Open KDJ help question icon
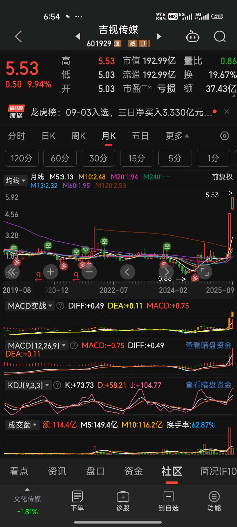The height and width of the screenshot is (527, 237). click(x=57, y=385)
